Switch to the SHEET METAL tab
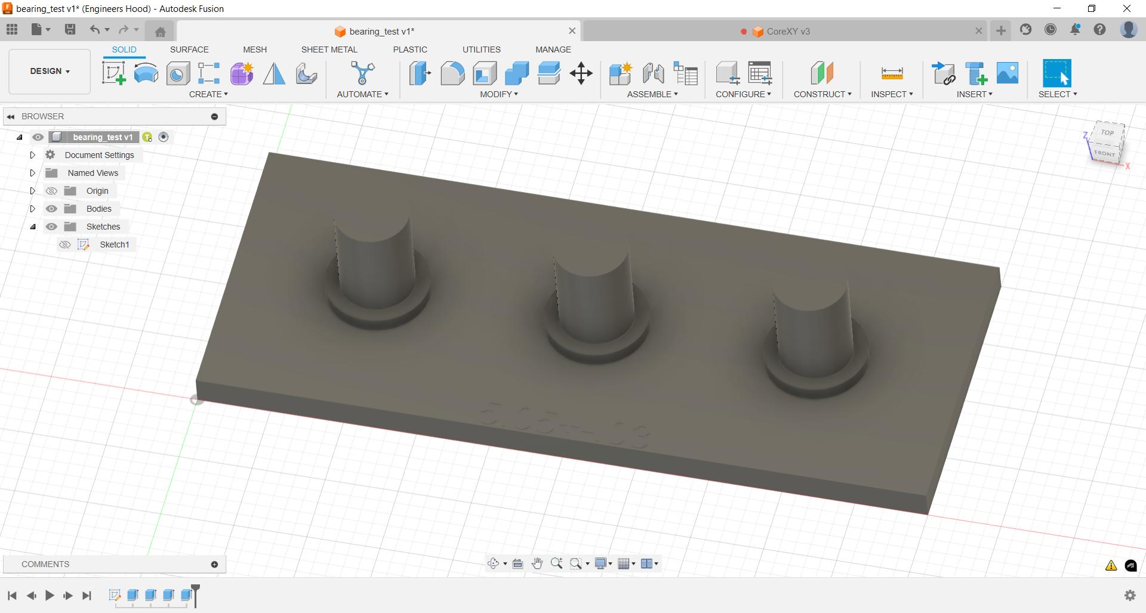1146x613 pixels. pos(329,49)
